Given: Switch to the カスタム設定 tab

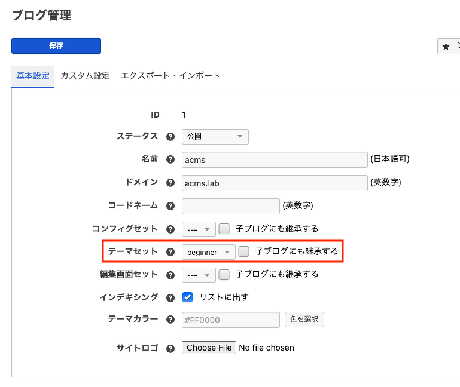Looking at the screenshot, I should tap(85, 76).
